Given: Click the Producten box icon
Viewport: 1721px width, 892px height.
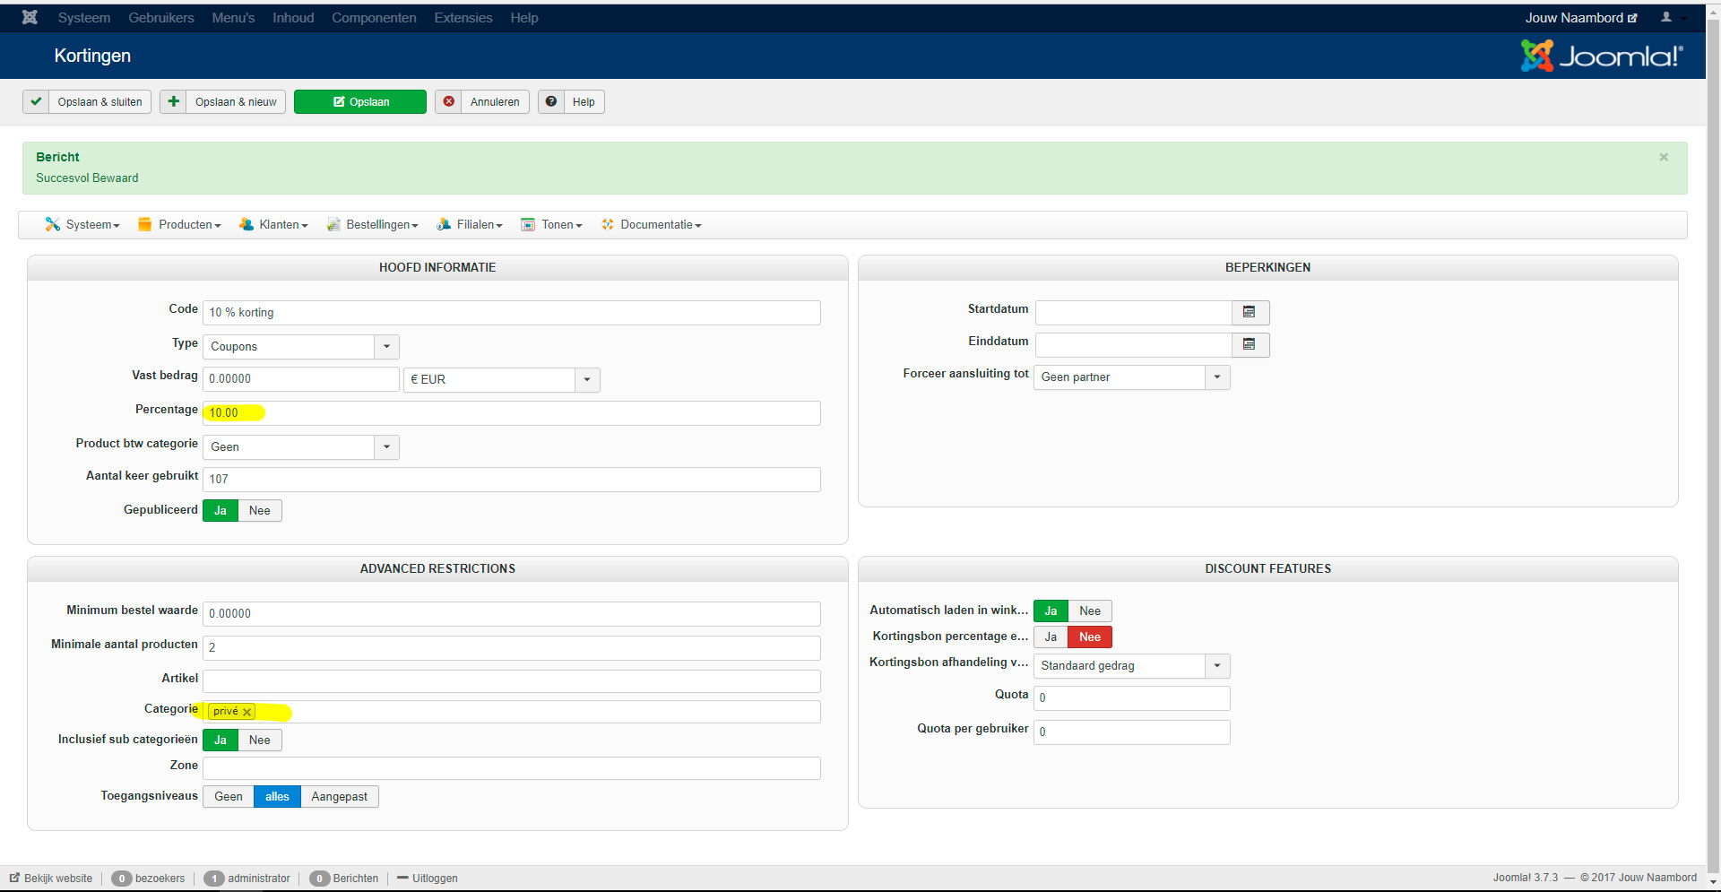Looking at the screenshot, I should 145,224.
